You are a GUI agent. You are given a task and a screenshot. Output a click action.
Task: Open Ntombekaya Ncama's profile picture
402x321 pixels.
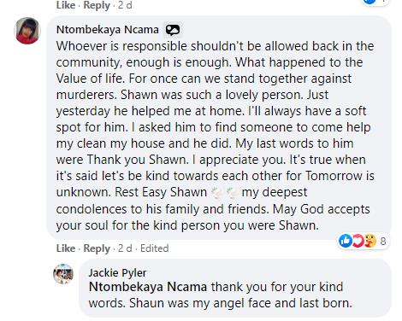point(27,31)
